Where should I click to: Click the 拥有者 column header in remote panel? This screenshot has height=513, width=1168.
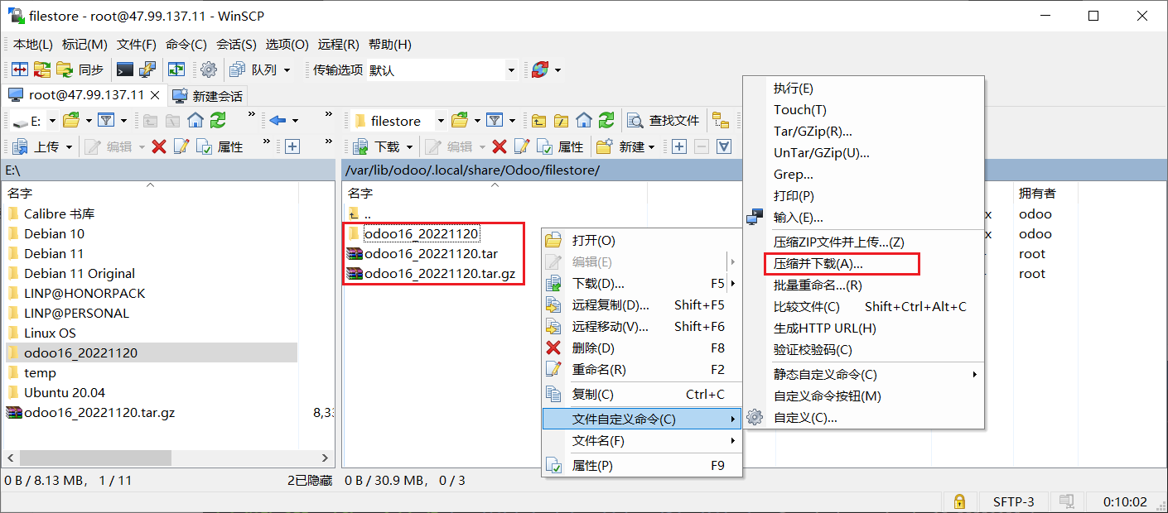1037,193
